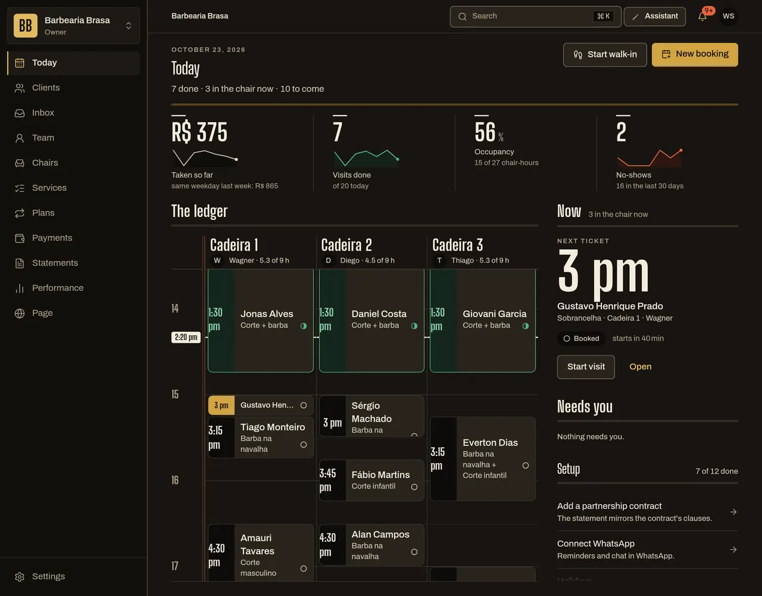The height and width of the screenshot is (596, 762).
Task: Click the Today calendar icon in sidebar
Action: tap(20, 63)
